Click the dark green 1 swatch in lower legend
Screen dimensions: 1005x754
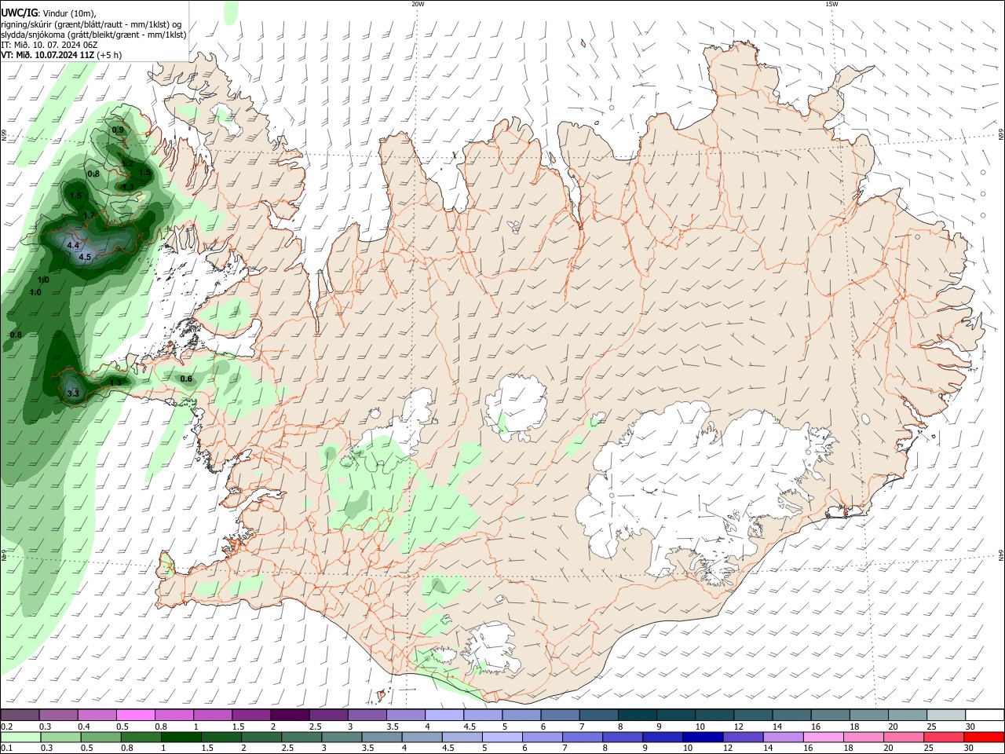(x=181, y=737)
